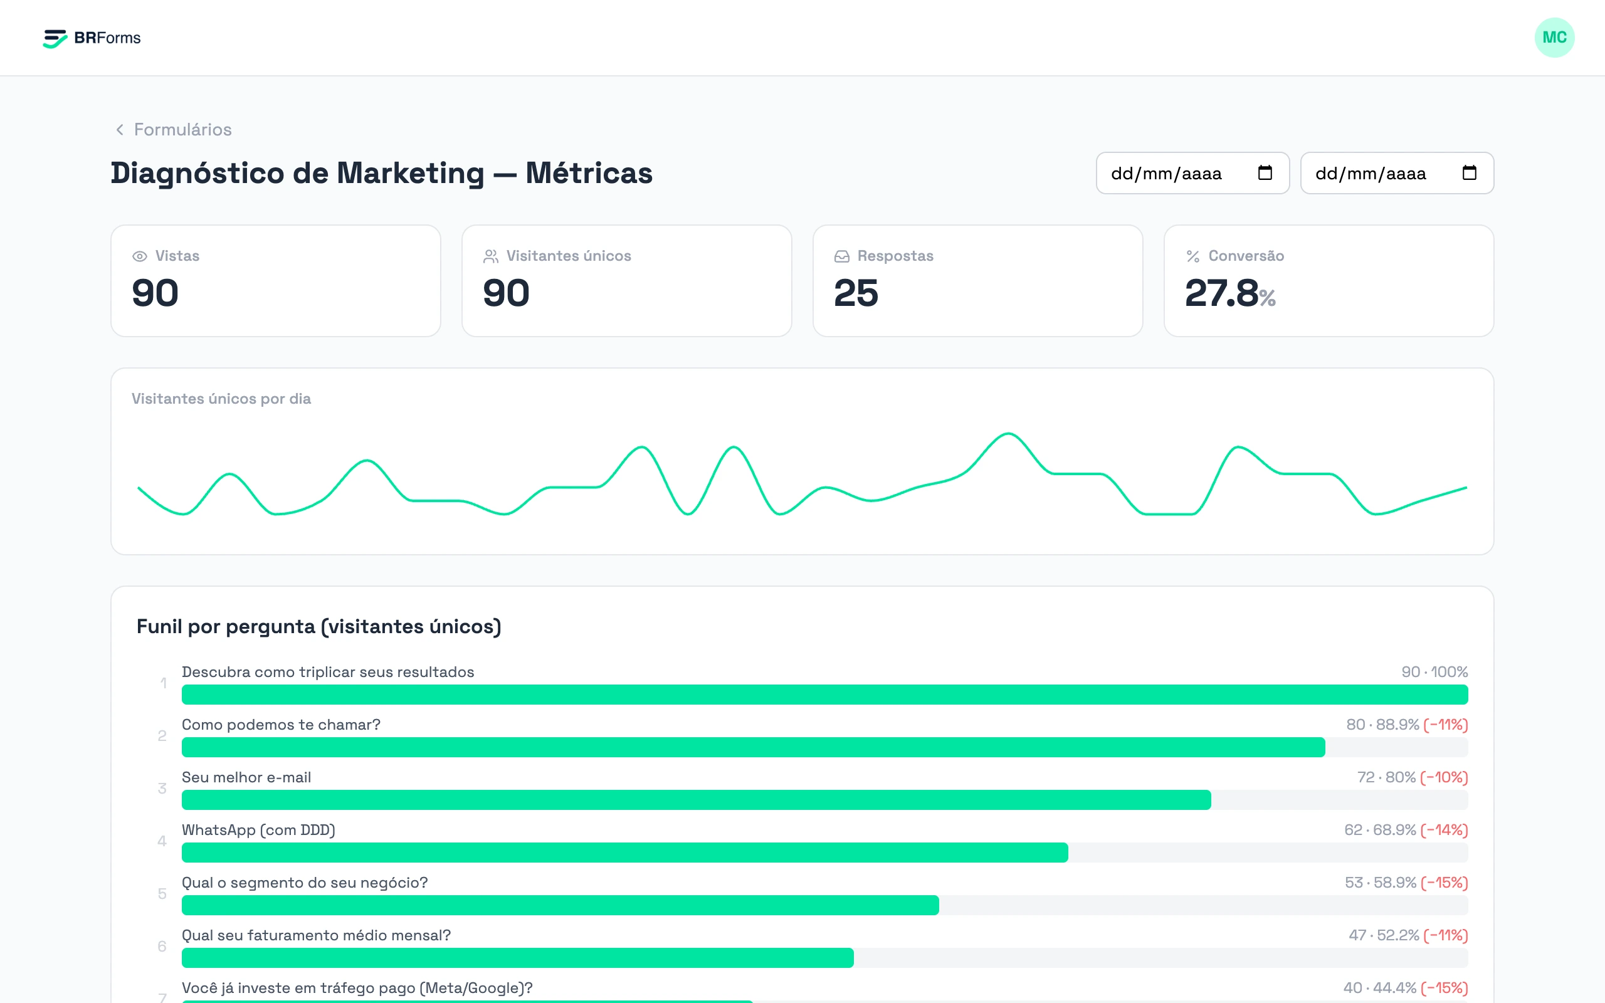
Task: Focus the first dd/mm/aaaa date field
Action: point(1192,173)
